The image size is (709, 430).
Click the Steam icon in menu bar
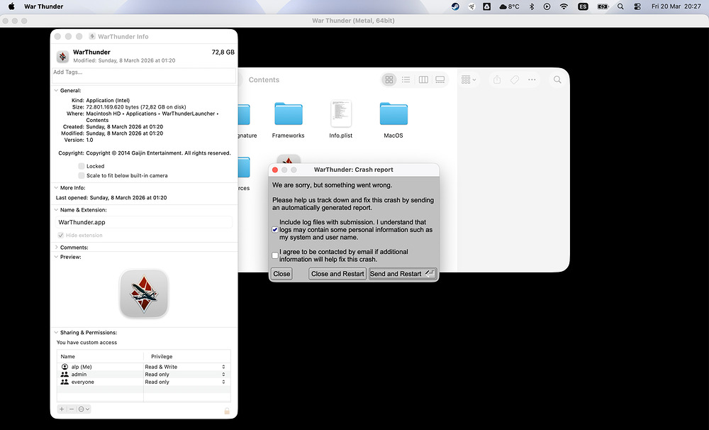[454, 6]
